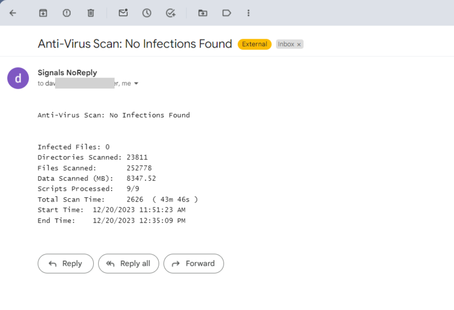Delete this email
The width and height of the screenshot is (454, 310).
[x=90, y=13]
